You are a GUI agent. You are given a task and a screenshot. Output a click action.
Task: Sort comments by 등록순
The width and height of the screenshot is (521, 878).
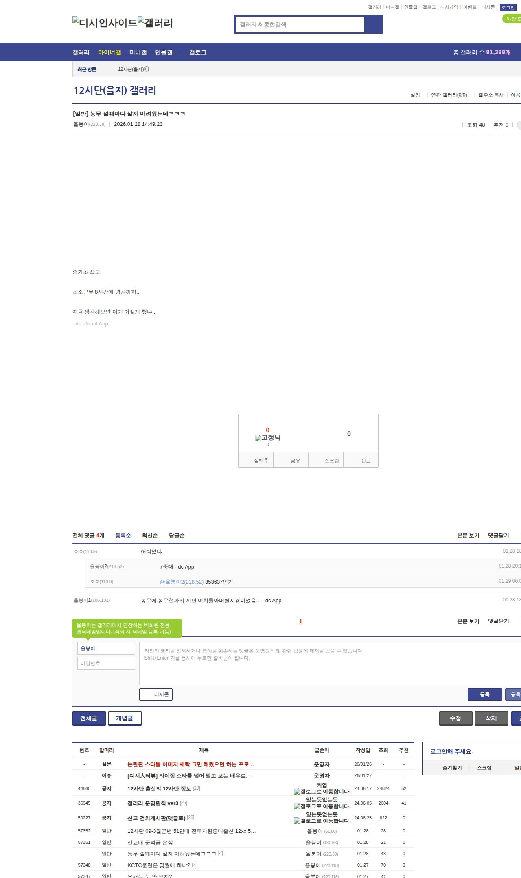[x=123, y=536]
